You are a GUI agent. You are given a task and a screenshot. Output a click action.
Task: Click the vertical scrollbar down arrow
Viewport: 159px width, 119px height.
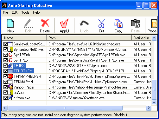click(x=154, y=102)
